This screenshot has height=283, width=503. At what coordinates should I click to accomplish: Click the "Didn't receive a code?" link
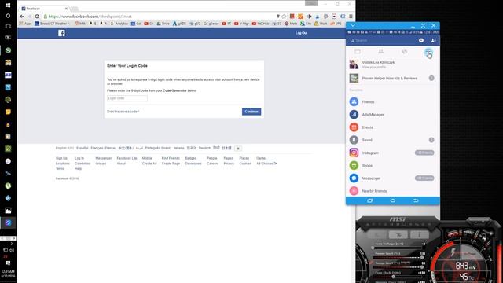pos(123,112)
